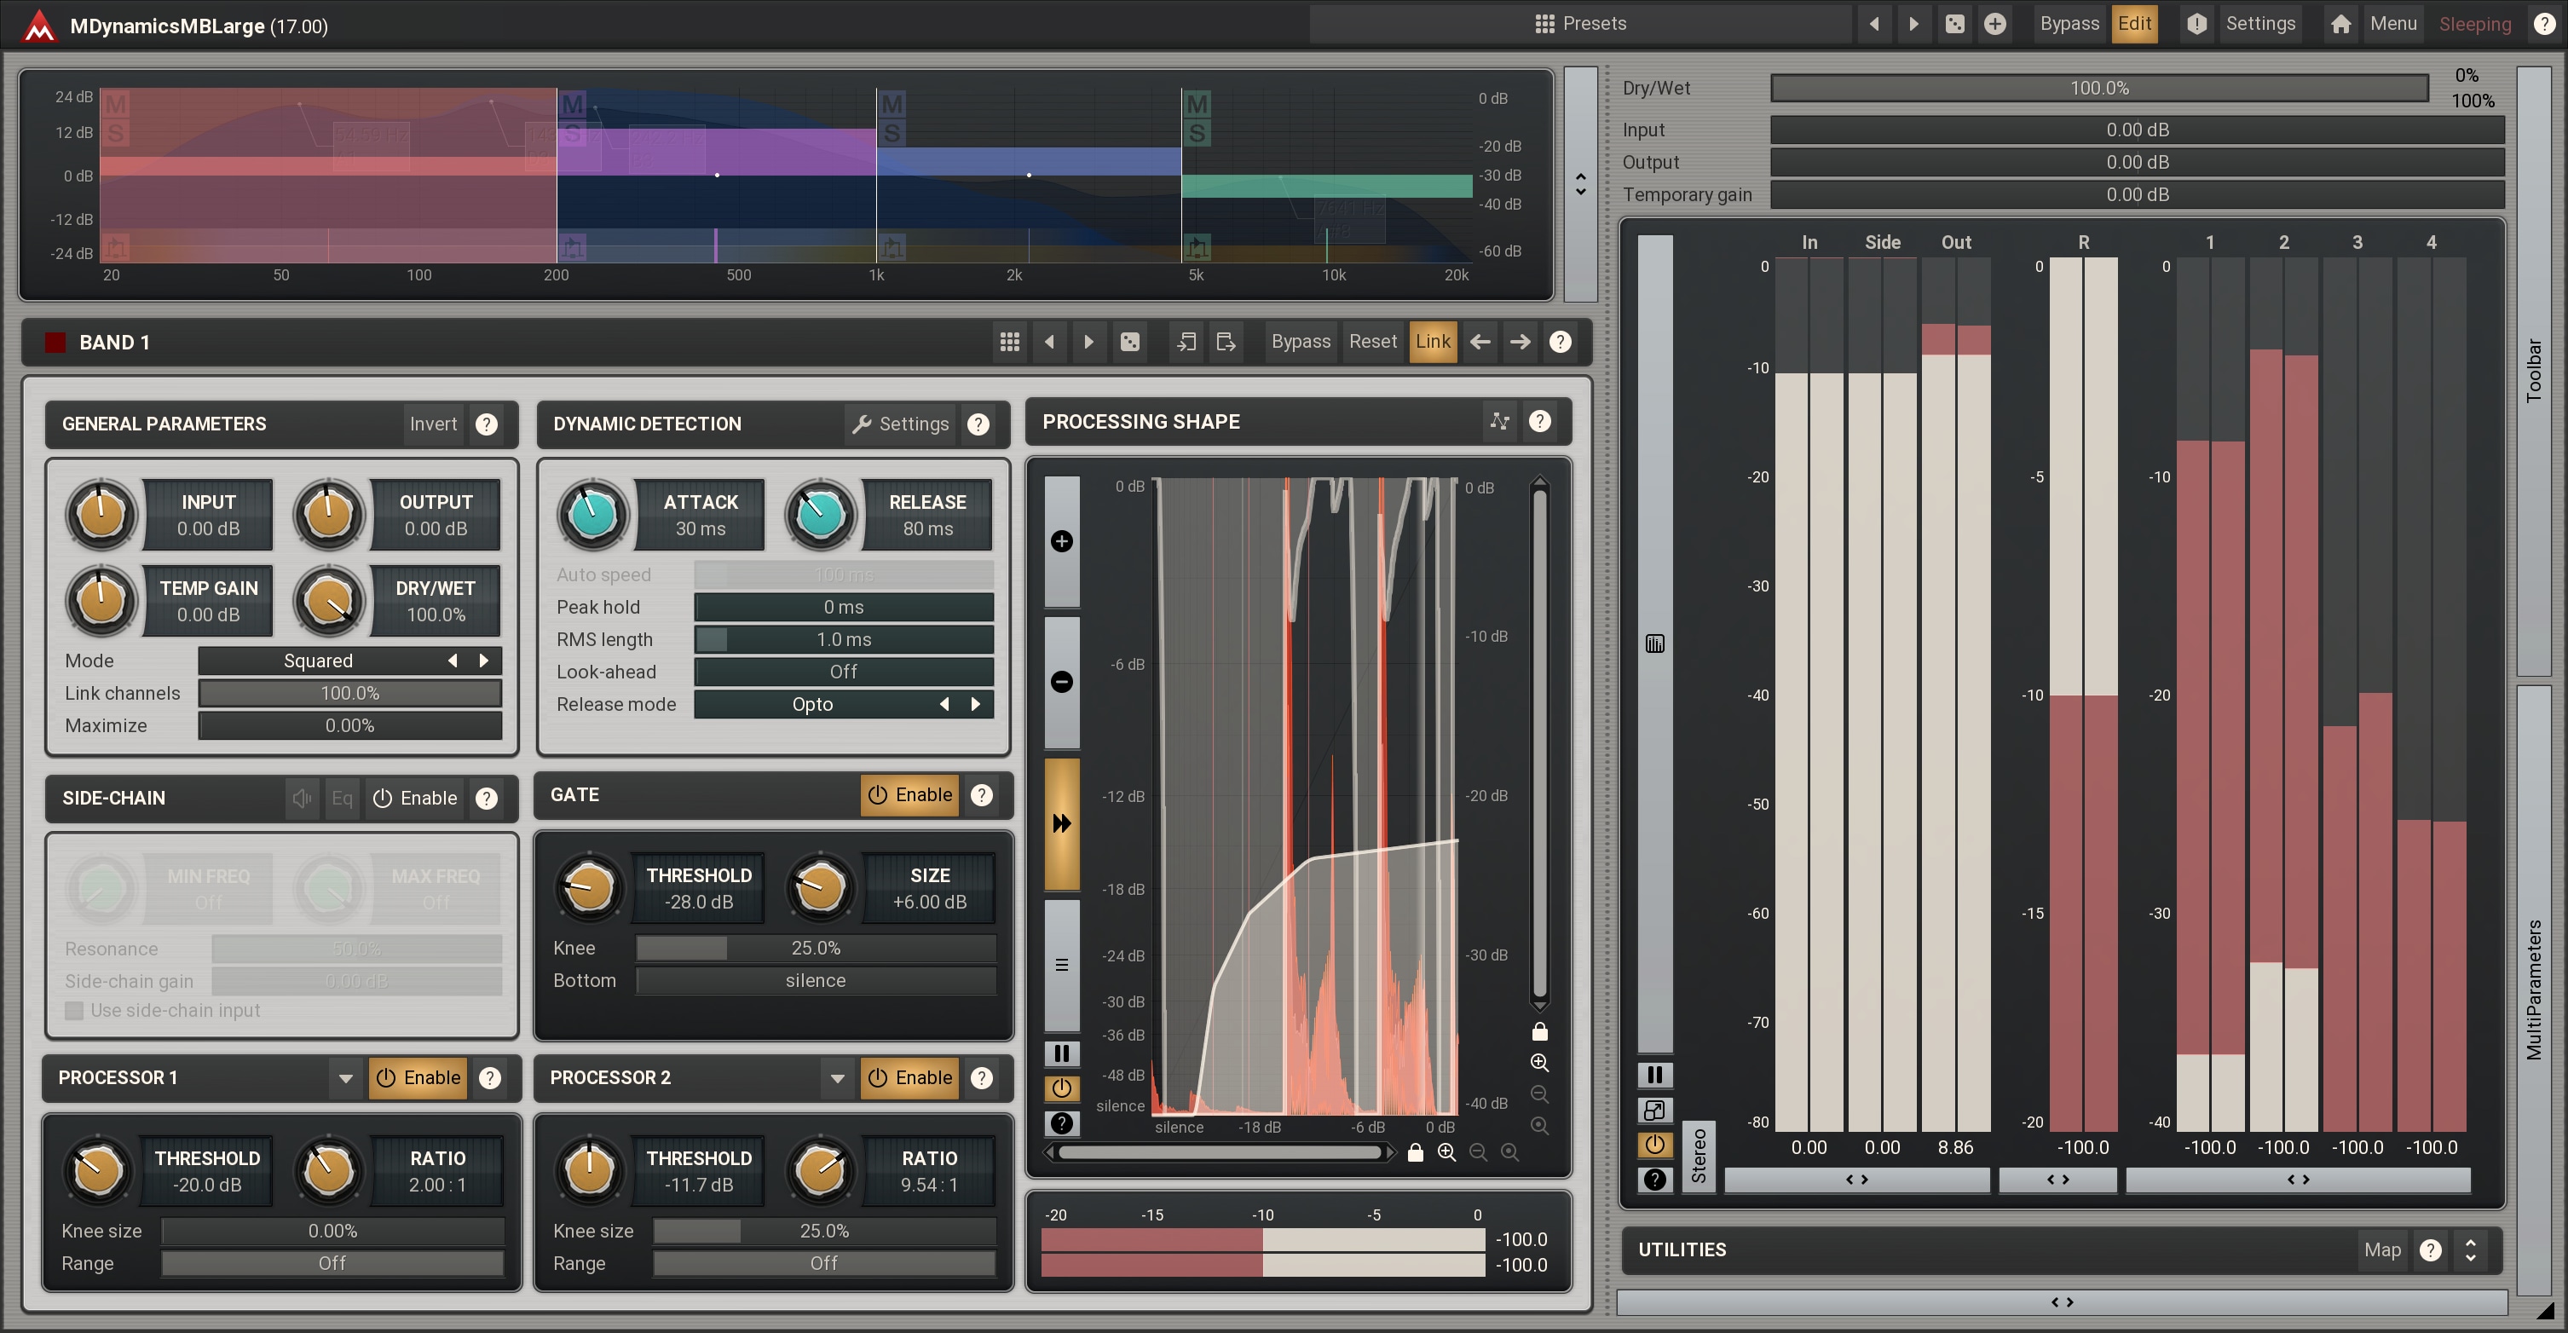Pause the processing shape graph display
The height and width of the screenshot is (1333, 2568).
tap(1062, 1053)
